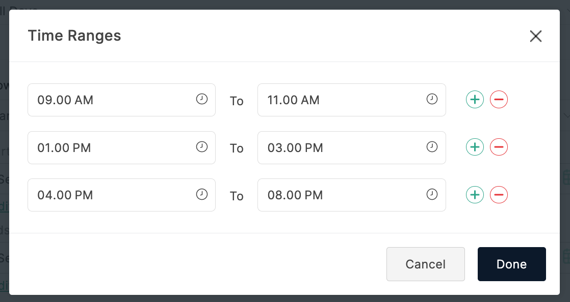Edit the 04.00 PM start time field
The image size is (570, 302).
112,195
